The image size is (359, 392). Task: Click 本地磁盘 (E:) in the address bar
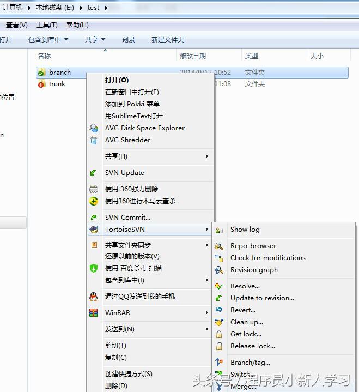coord(55,8)
